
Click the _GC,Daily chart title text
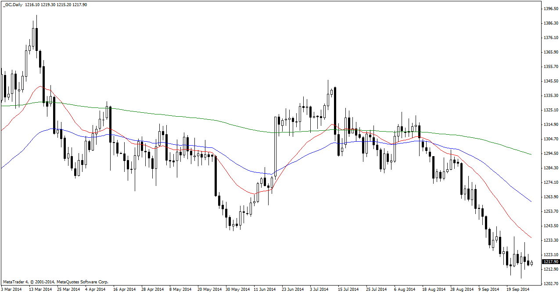point(13,4)
